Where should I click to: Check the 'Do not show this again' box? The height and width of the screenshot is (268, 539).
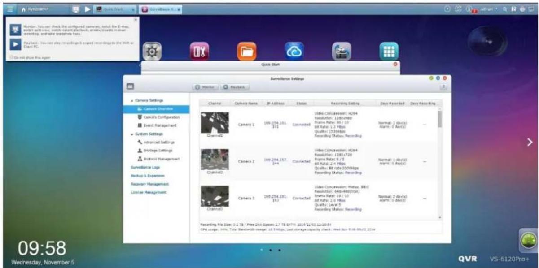pyautogui.click(x=11, y=57)
